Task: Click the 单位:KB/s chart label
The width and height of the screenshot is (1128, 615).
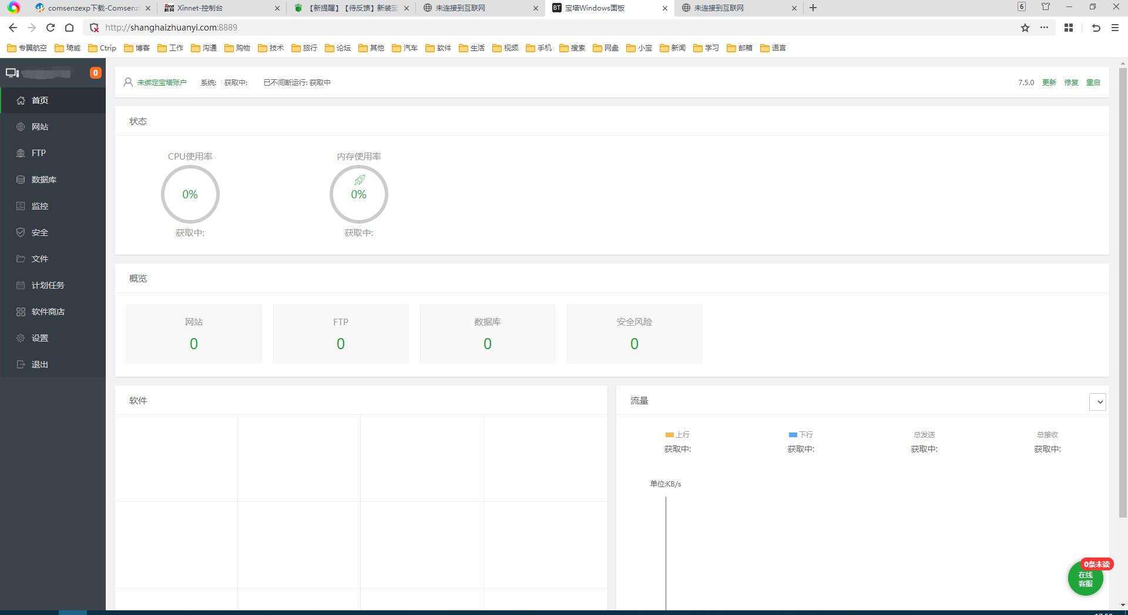Action: [x=666, y=484]
